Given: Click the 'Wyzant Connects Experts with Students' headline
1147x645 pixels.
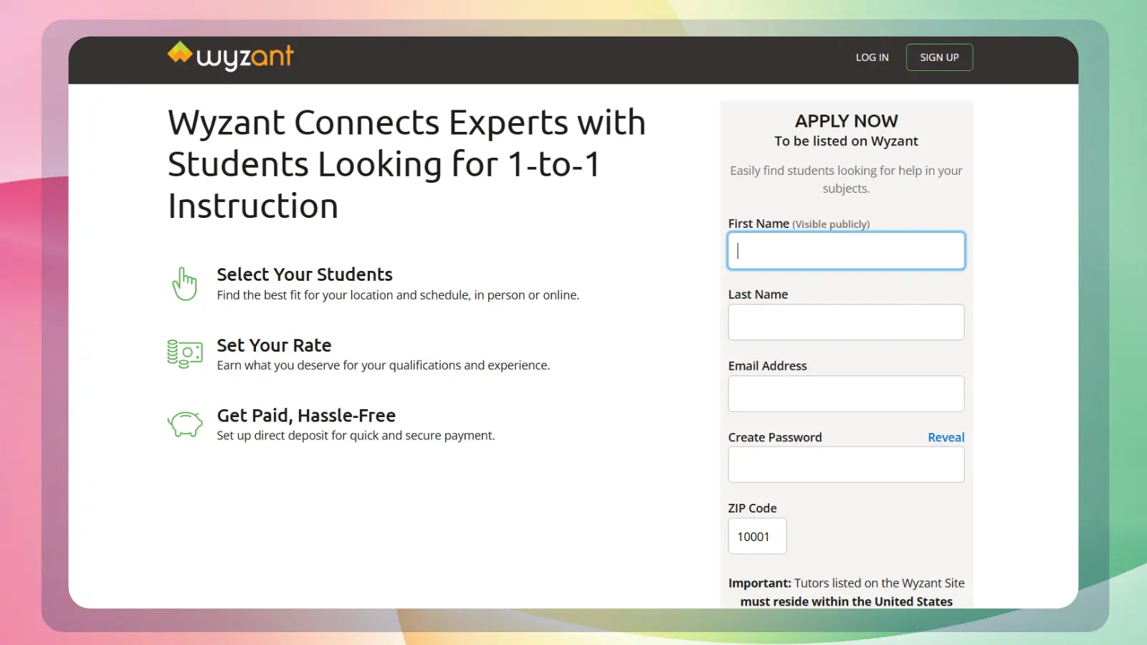Looking at the screenshot, I should pyautogui.click(x=406, y=164).
